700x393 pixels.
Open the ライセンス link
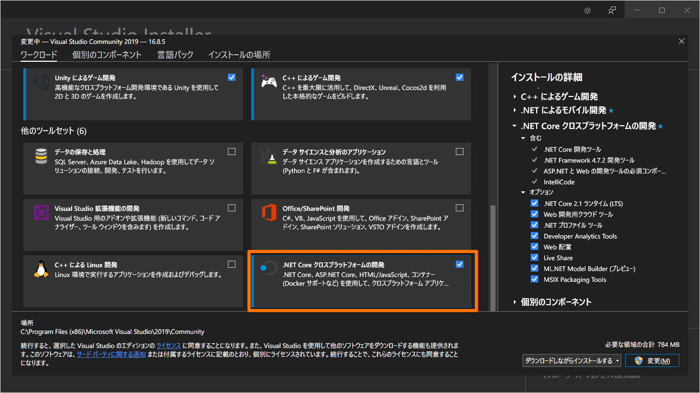[x=169, y=345]
